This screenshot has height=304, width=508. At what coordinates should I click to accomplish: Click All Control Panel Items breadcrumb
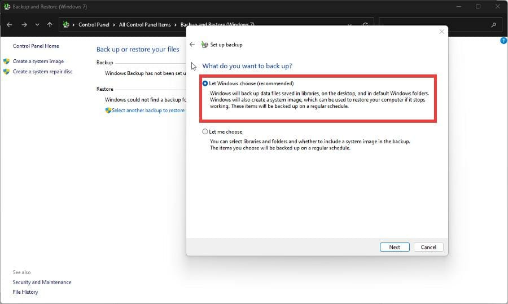[x=144, y=25]
